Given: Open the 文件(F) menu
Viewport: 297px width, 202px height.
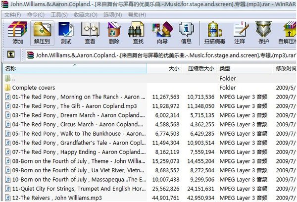Looking at the screenshot, I should 12,15.
